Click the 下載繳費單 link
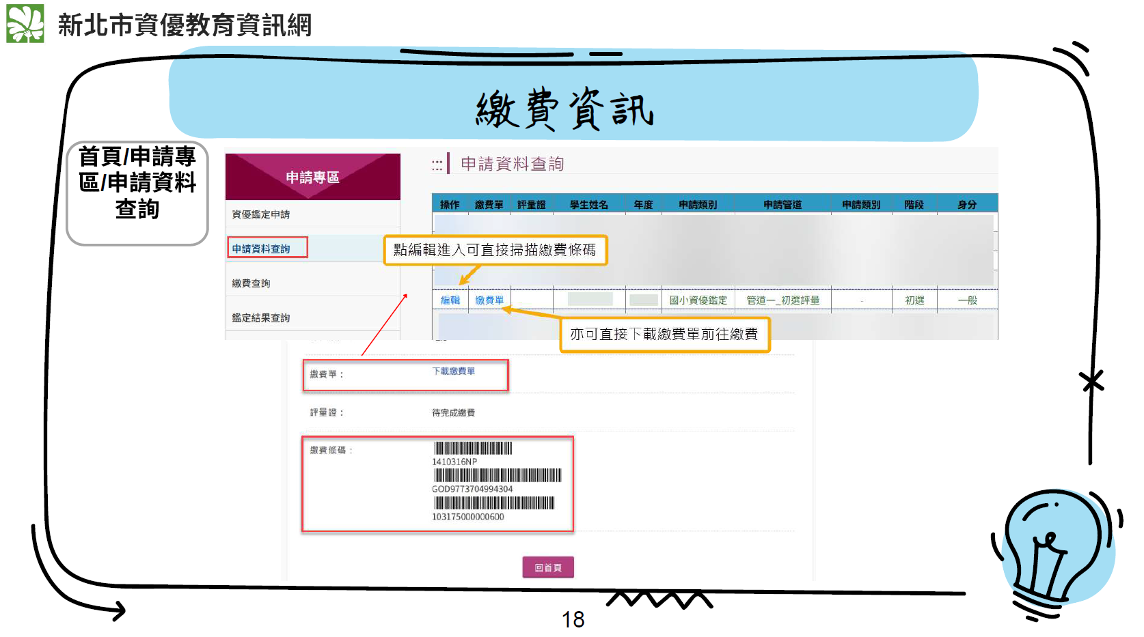The width and height of the screenshot is (1144, 637). point(453,371)
